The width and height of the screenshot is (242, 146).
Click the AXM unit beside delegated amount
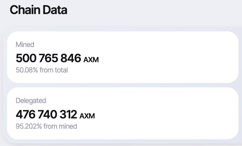pos(87,116)
